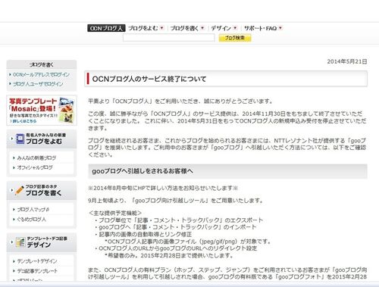379x287 pixels.
Task: Open ブログ人マップ sidebar link
Action: click(x=33, y=210)
